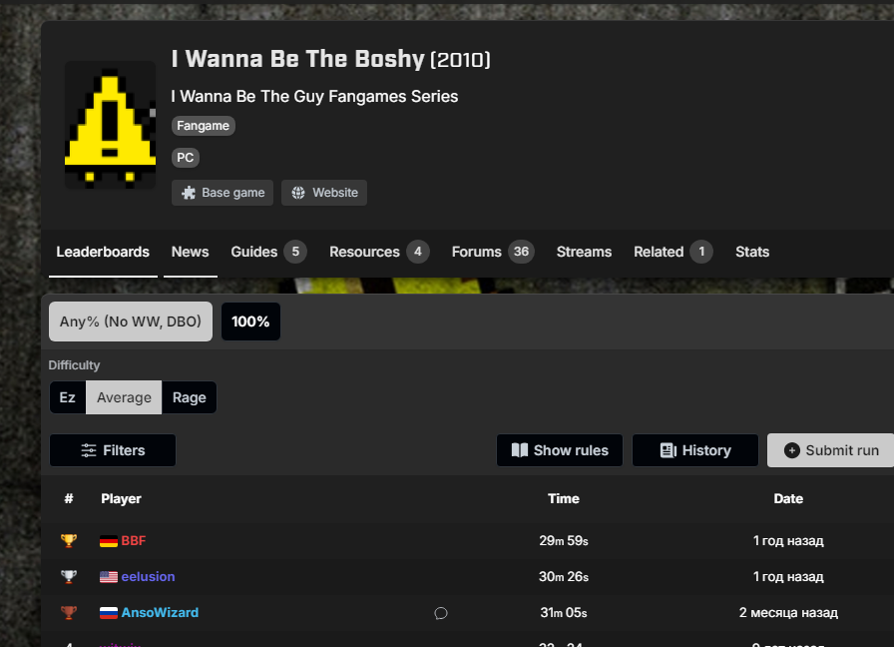The image size is (894, 647).
Task: Open the Guides tab
Action: (x=268, y=252)
